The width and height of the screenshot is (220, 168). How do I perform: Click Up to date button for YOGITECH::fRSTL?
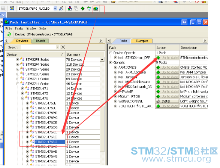pos(167,106)
